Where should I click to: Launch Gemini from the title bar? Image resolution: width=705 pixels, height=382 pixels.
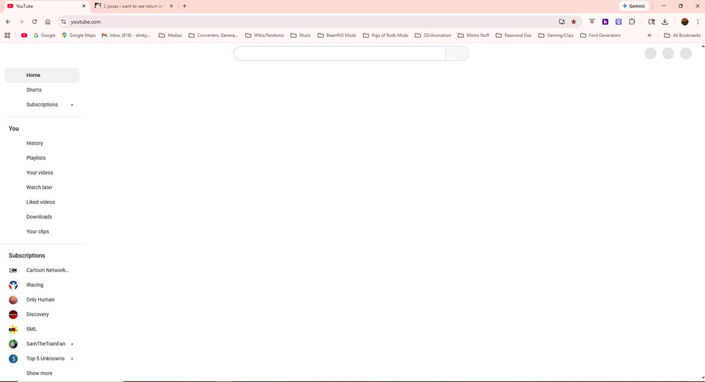click(x=633, y=6)
